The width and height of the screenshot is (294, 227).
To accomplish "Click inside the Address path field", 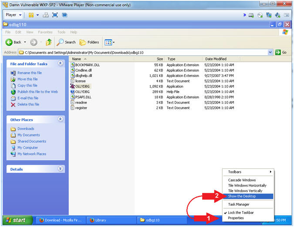I will pyautogui.click(x=143, y=53).
